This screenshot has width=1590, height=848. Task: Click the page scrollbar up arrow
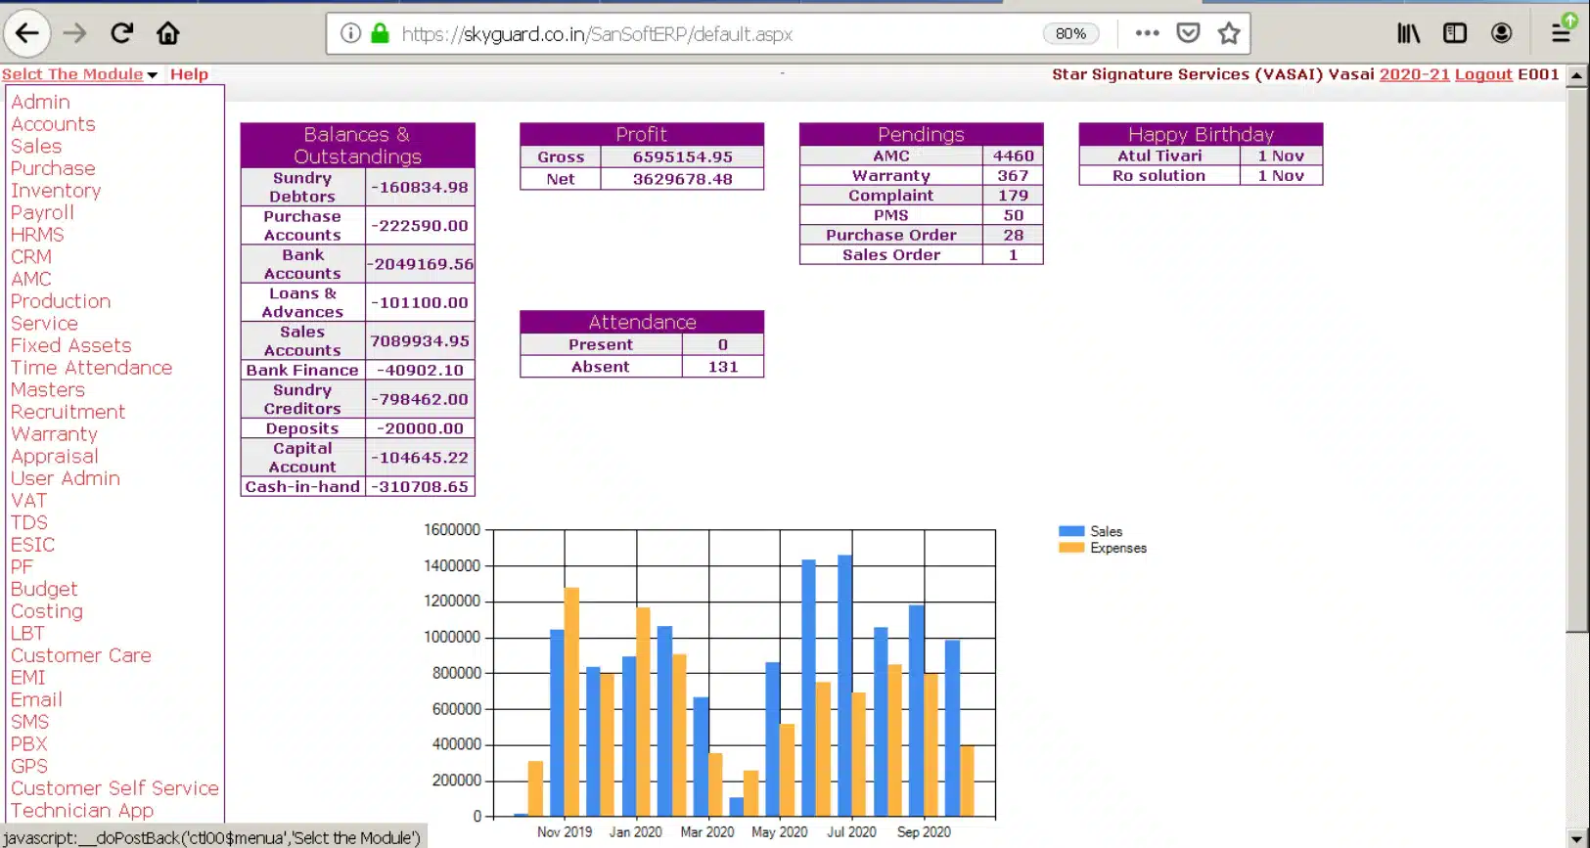coord(1577,75)
